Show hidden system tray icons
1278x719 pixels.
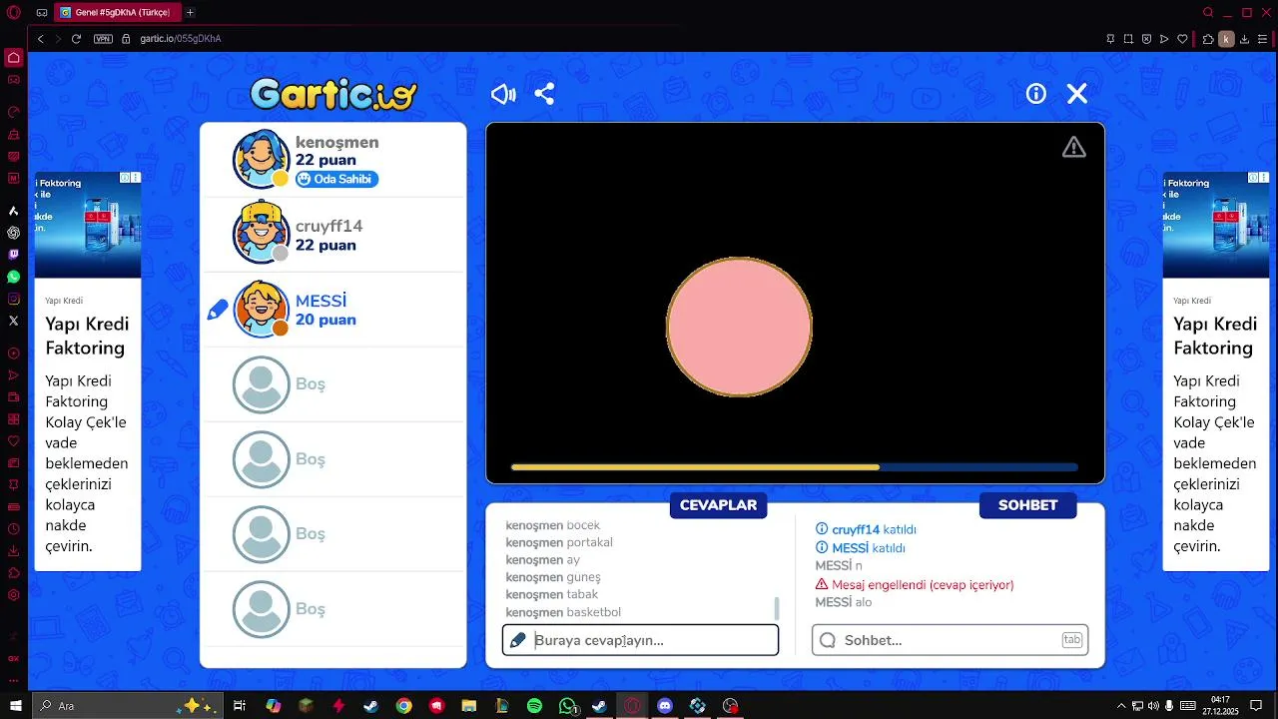(x=1121, y=706)
